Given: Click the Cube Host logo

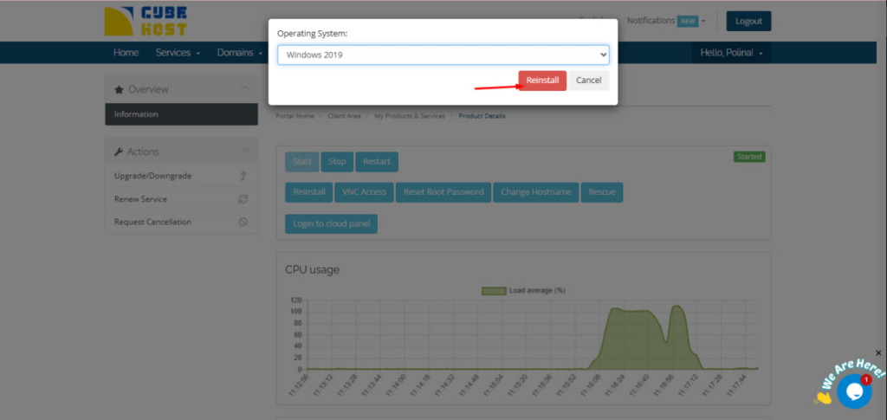Looking at the screenshot, I should pyautogui.click(x=145, y=22).
